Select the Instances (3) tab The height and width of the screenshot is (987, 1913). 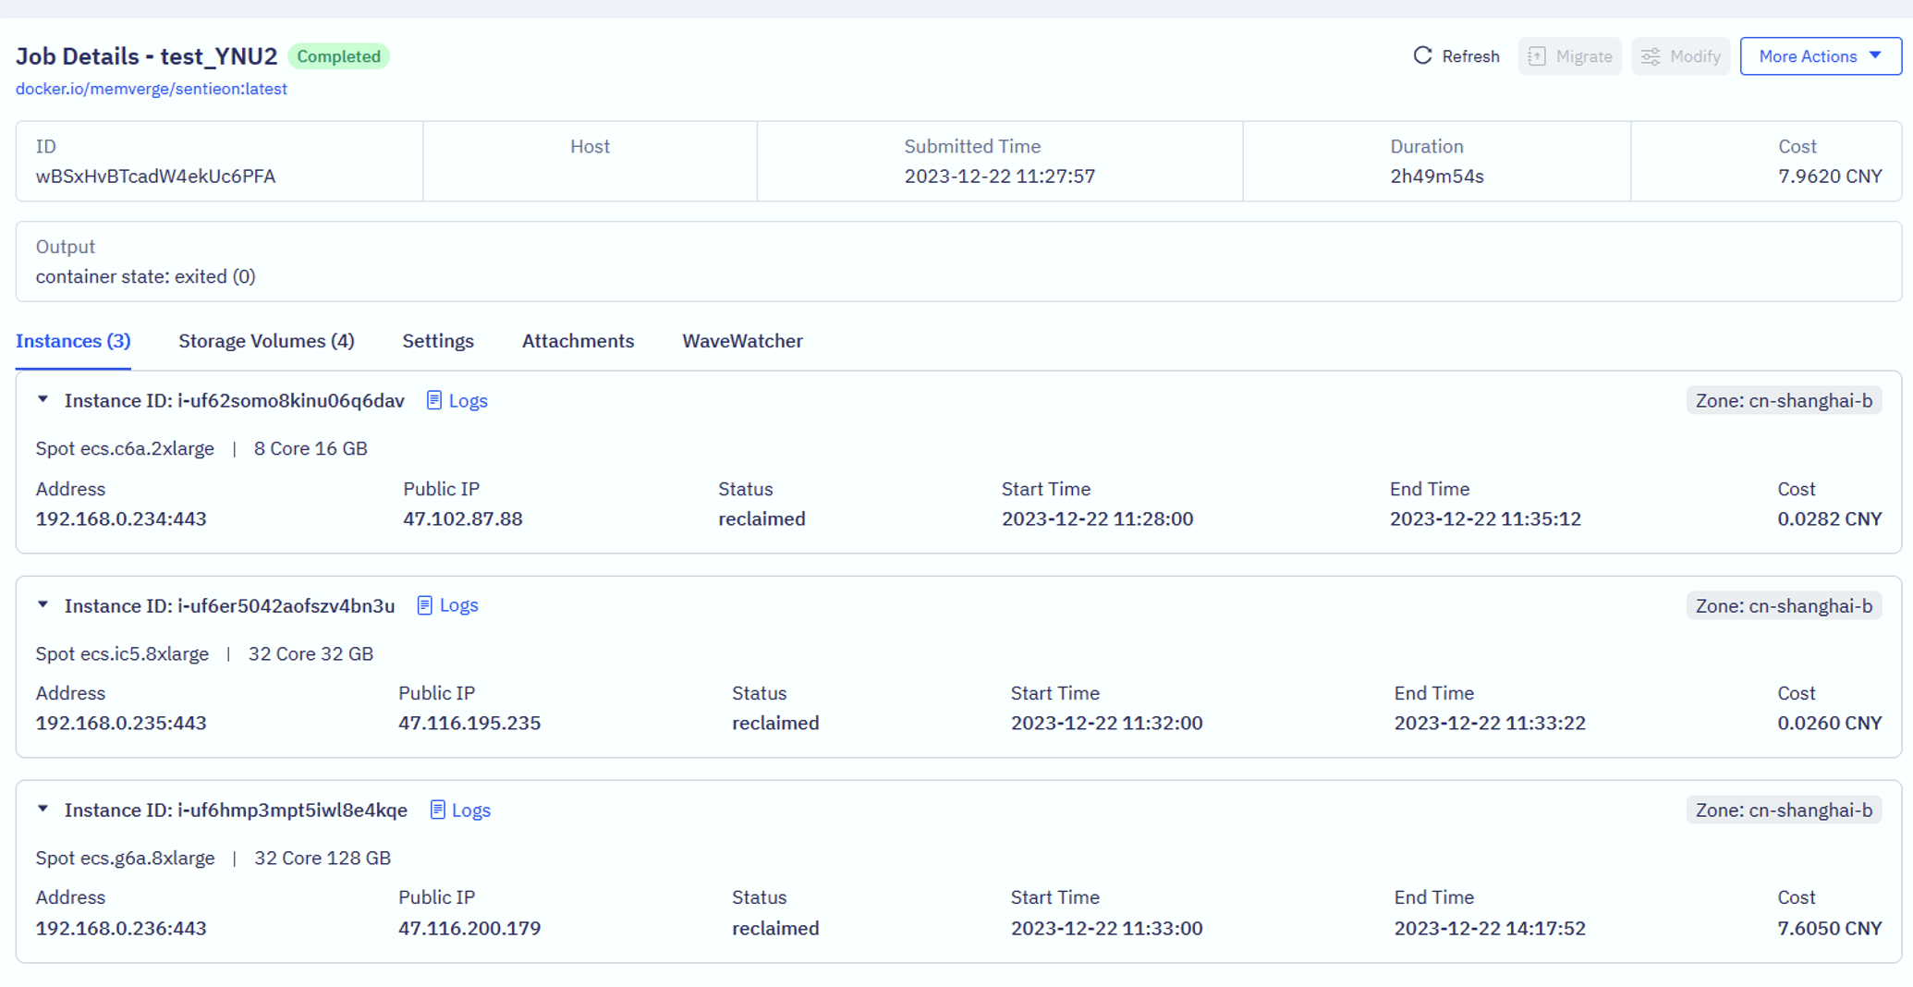click(x=73, y=341)
